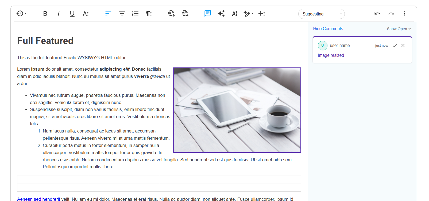Redo the last change
This screenshot has height=201, width=429.
coord(391,14)
